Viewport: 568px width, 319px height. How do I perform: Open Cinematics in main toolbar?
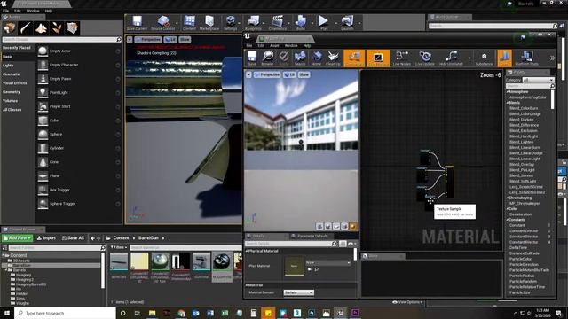(x=278, y=23)
